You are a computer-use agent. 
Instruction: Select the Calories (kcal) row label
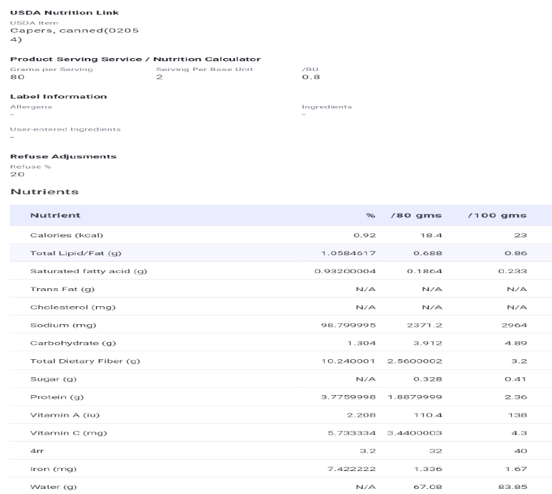(x=67, y=235)
